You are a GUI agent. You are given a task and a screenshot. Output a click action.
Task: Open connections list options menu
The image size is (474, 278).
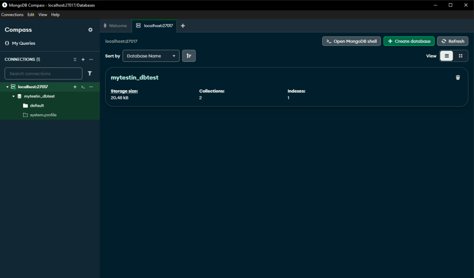(x=91, y=60)
